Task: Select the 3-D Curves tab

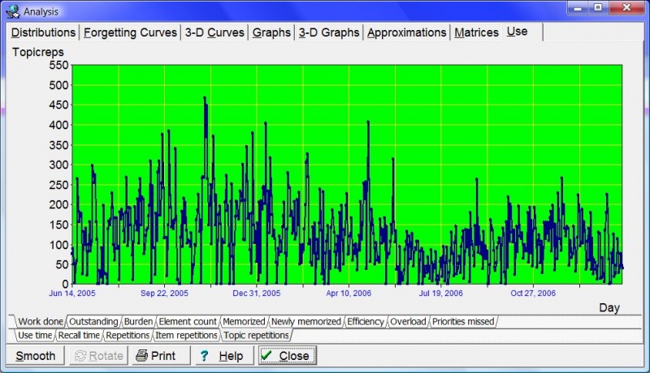Action: 214,32
